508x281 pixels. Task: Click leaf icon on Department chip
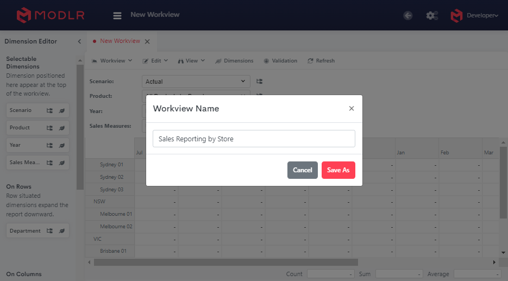[x=61, y=231]
